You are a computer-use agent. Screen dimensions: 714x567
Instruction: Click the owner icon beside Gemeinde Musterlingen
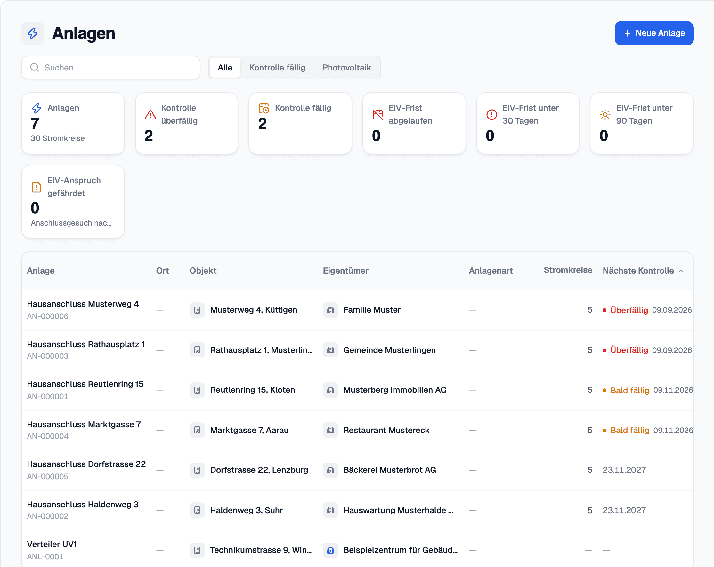[x=330, y=350]
